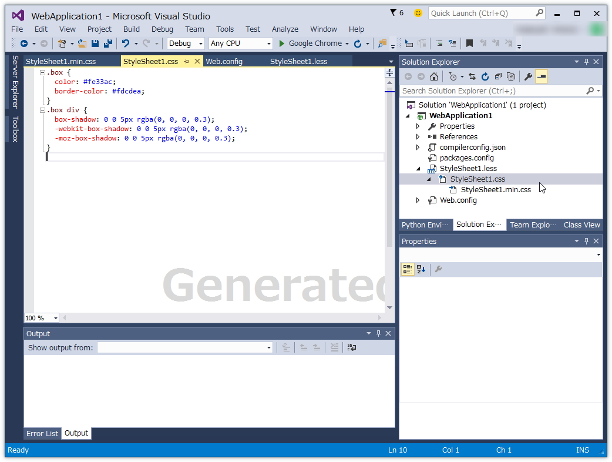Pin the Output panel (auto hide)
The height and width of the screenshot is (462, 612).
378,333
